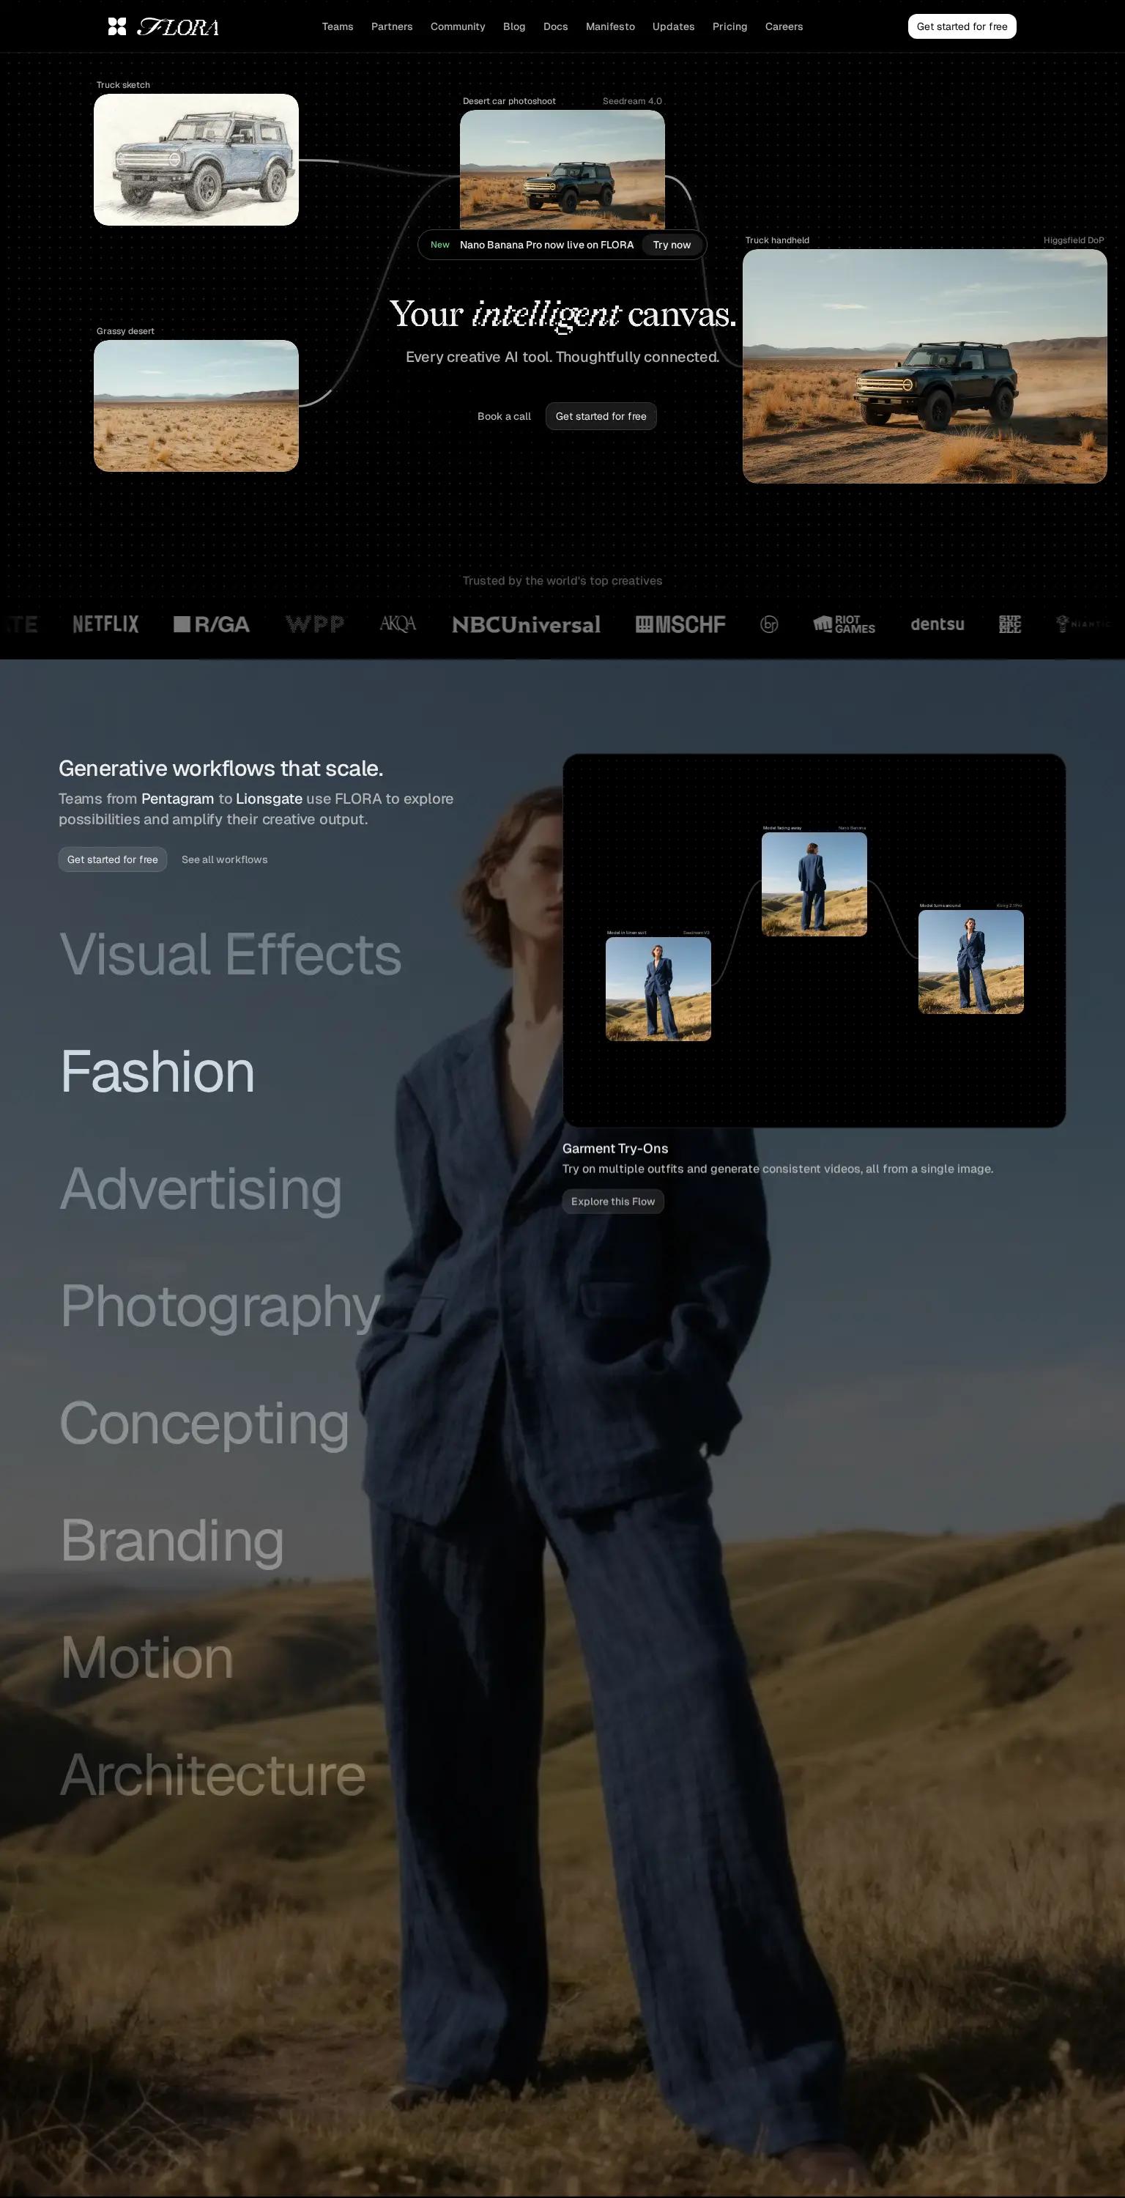
Task: Open the Careers nav link
Action: 784,26
